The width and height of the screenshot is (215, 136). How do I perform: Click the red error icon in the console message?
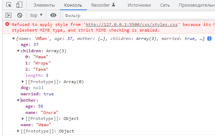pyautogui.click(x=7, y=24)
